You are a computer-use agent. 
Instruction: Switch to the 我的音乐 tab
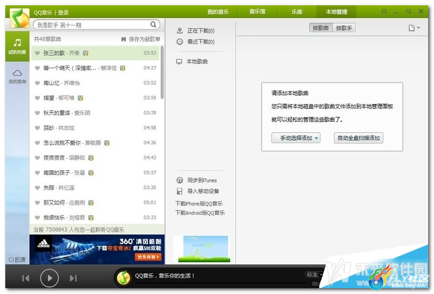(218, 12)
